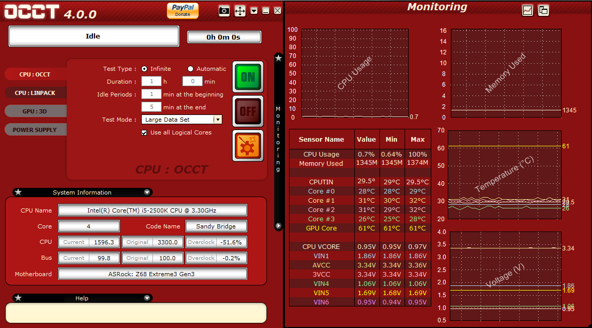Stop the test with the OFF button
Screen dimensions: 592x328
(248, 111)
